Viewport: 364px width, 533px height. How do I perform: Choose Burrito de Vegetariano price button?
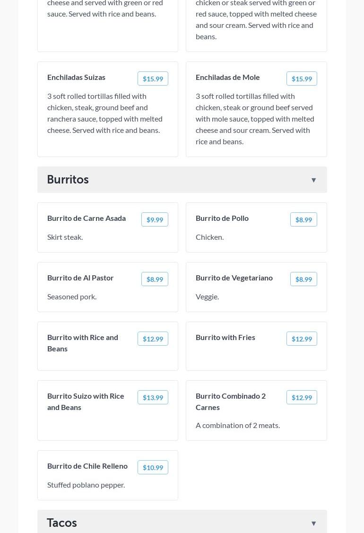(303, 279)
